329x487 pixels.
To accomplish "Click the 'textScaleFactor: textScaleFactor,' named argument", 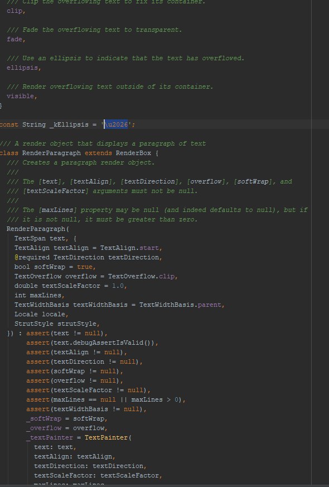I will point(98,475).
